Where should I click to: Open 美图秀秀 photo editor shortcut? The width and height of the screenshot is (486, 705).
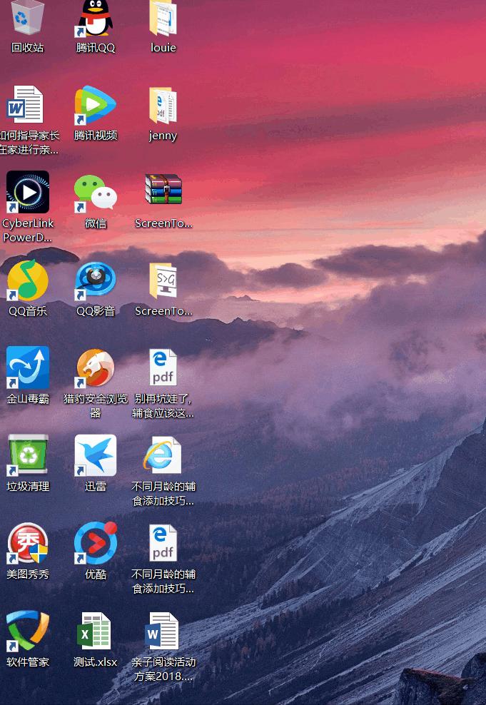28,544
